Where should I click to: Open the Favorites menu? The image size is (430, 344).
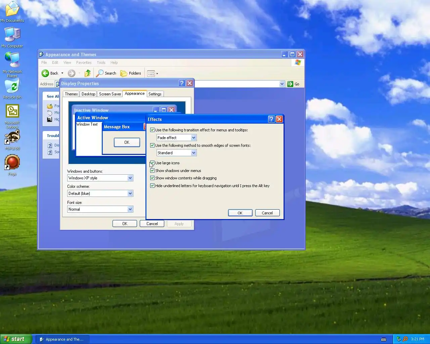[x=84, y=62]
